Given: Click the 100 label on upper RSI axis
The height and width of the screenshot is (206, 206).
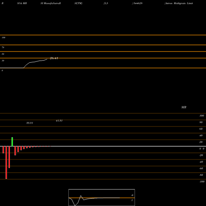Looking at the screenshot, I should (3, 37).
